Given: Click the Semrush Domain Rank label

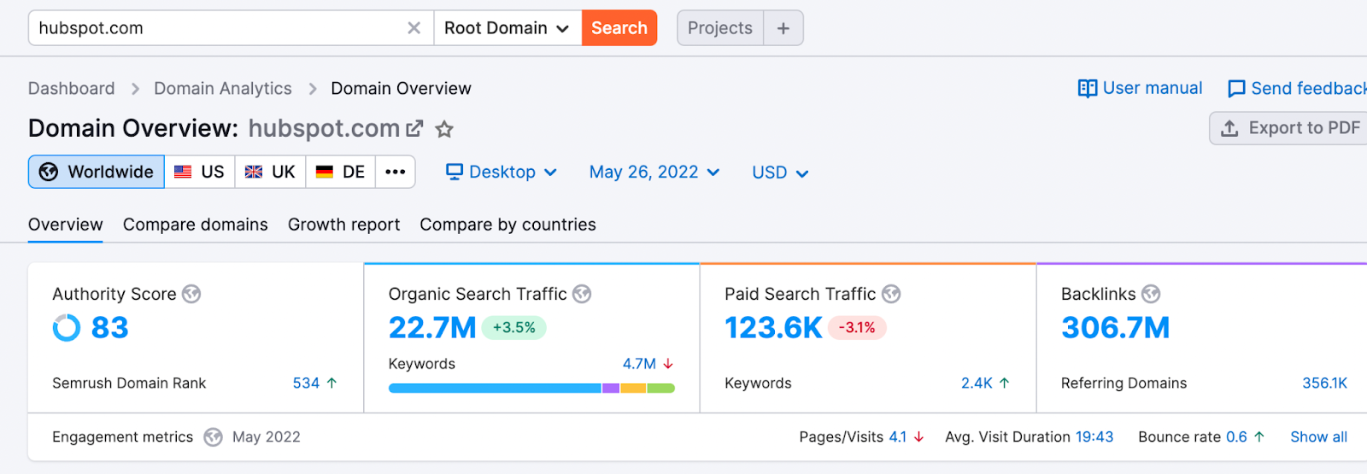Looking at the screenshot, I should 129,383.
